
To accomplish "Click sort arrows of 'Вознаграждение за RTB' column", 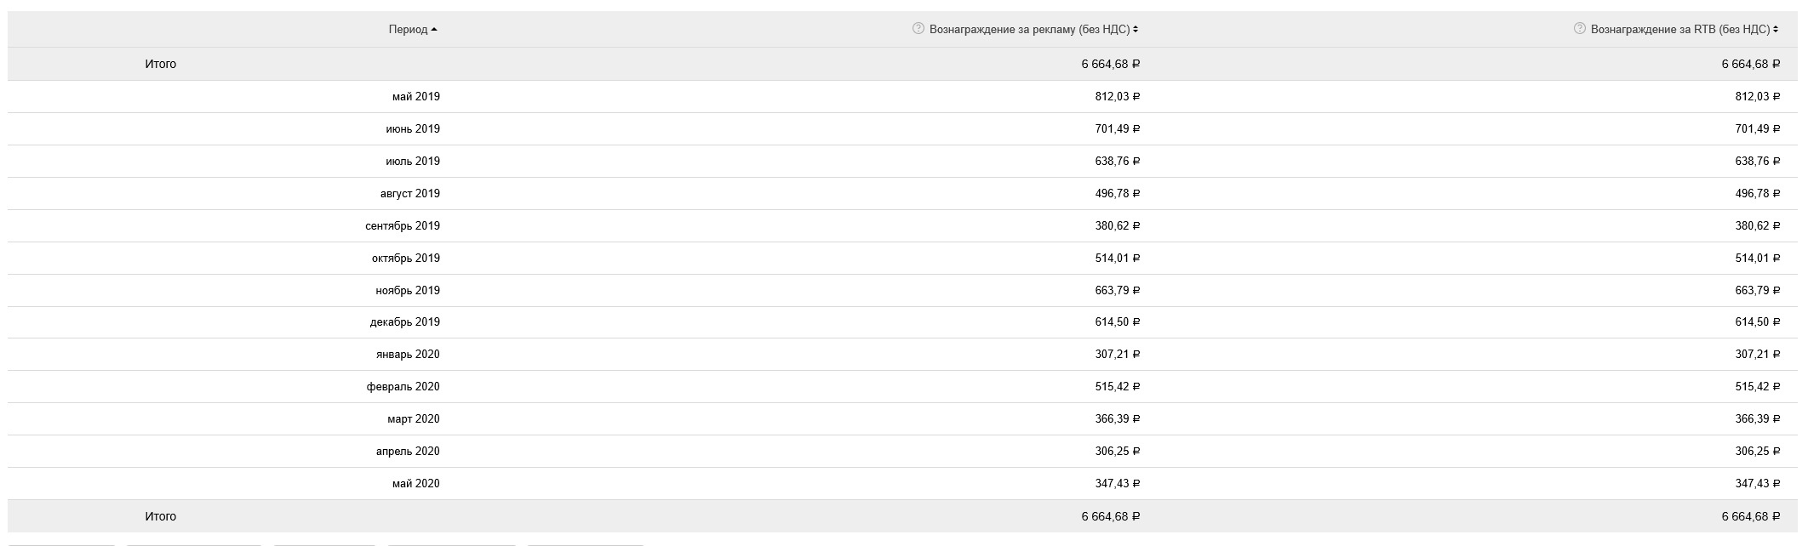I will point(1776,30).
